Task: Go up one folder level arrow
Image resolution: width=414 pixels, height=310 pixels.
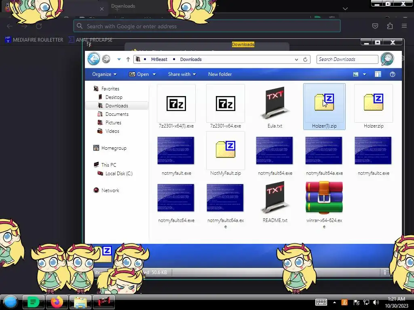Action: [128, 59]
